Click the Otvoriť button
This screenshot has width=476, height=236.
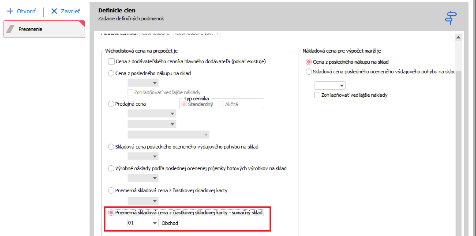22,11
